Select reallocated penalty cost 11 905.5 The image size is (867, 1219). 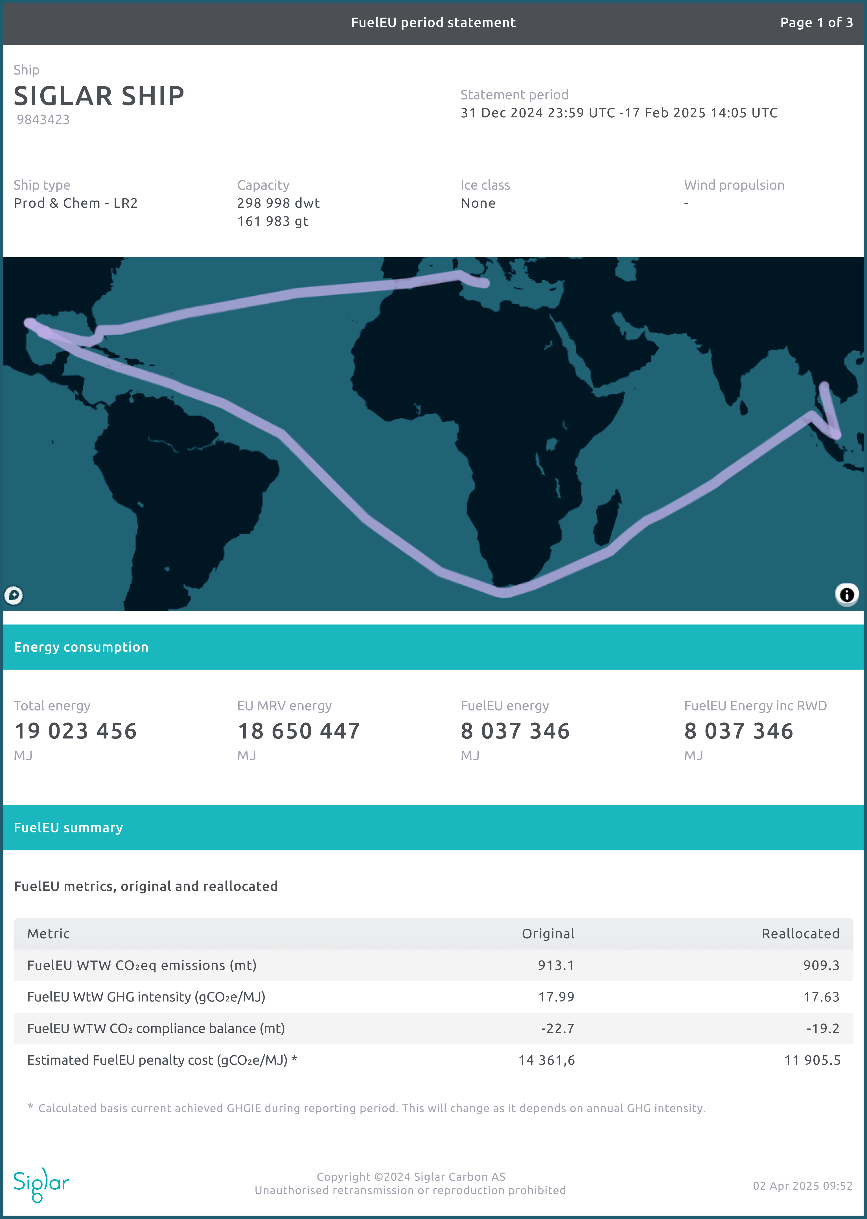coord(812,1060)
